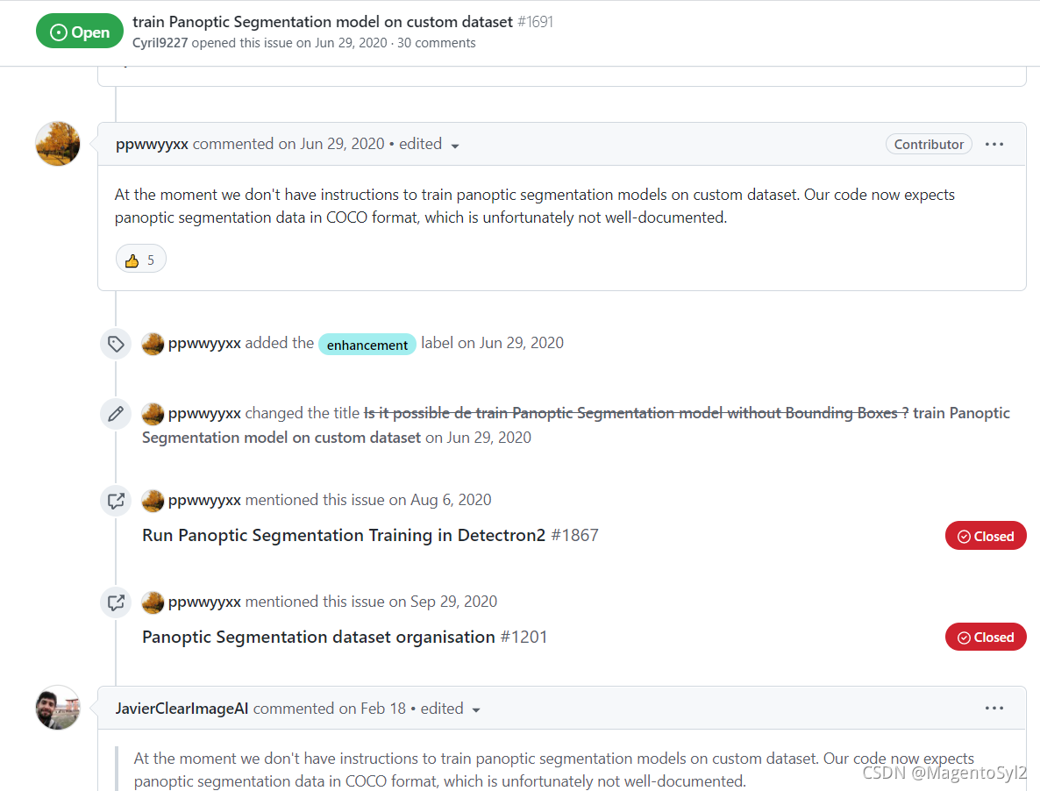
Task: Click Closed badge for issue #1201
Action: click(x=986, y=638)
